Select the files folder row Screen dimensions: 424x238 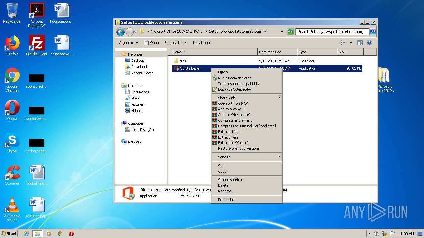click(267, 61)
